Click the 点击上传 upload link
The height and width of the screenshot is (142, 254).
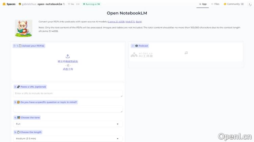click(x=68, y=69)
